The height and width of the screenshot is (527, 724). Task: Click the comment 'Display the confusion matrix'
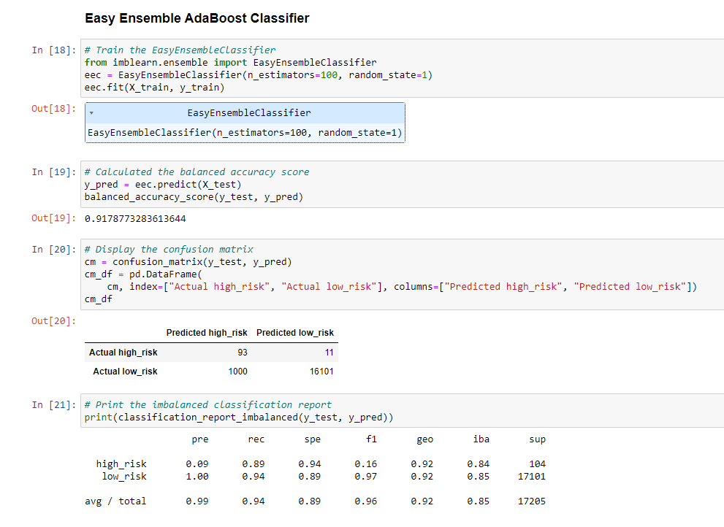(x=169, y=249)
